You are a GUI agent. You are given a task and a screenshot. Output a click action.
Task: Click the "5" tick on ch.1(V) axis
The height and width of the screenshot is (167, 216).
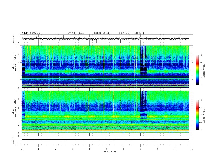click(19, 34)
